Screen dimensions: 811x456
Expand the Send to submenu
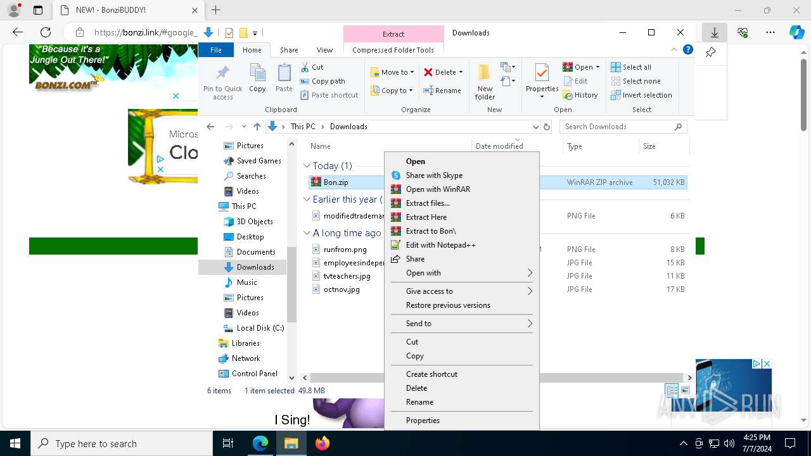point(461,324)
